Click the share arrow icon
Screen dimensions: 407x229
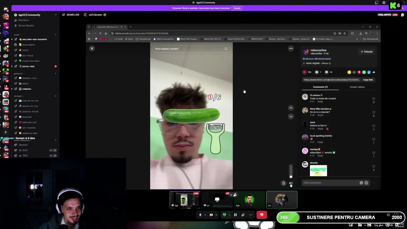[374, 72]
